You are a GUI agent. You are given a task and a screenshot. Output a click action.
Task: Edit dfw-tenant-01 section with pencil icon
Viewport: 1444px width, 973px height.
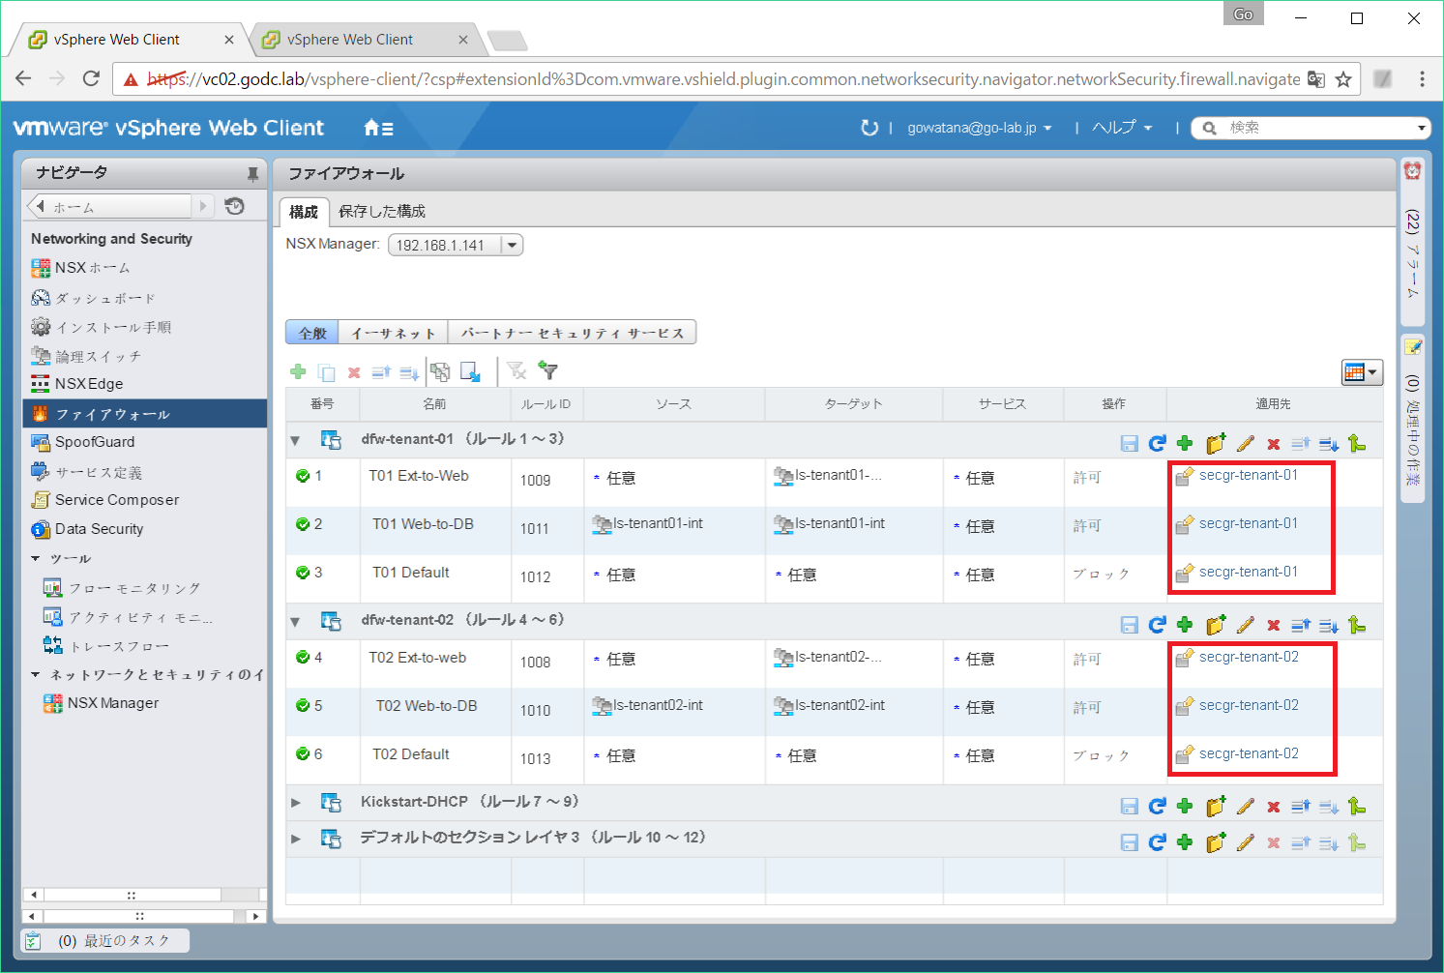(1246, 444)
